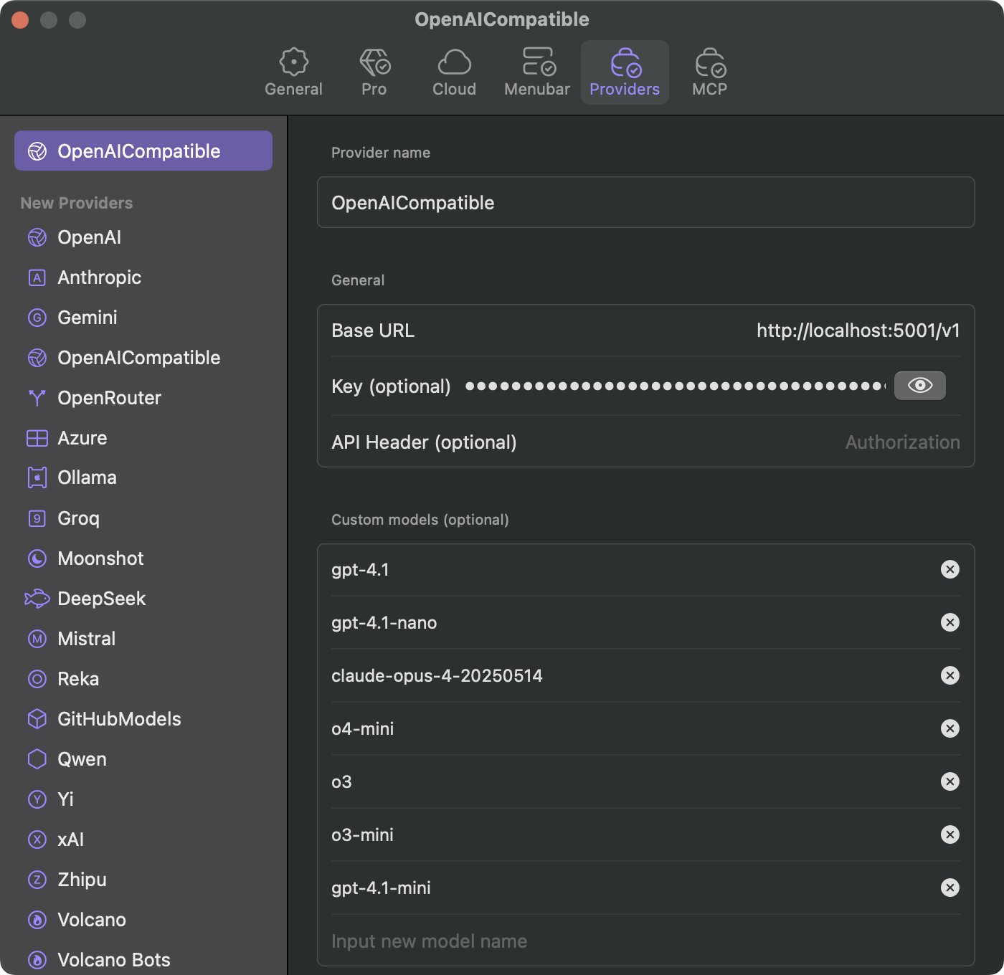Click the Moonshot crescent icon

(x=37, y=558)
